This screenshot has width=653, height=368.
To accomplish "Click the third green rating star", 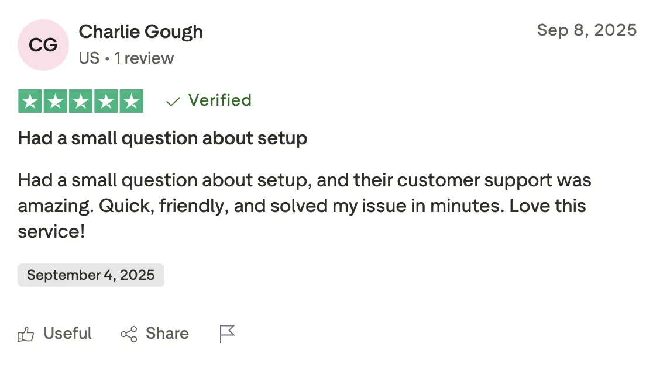I will click(x=81, y=102).
